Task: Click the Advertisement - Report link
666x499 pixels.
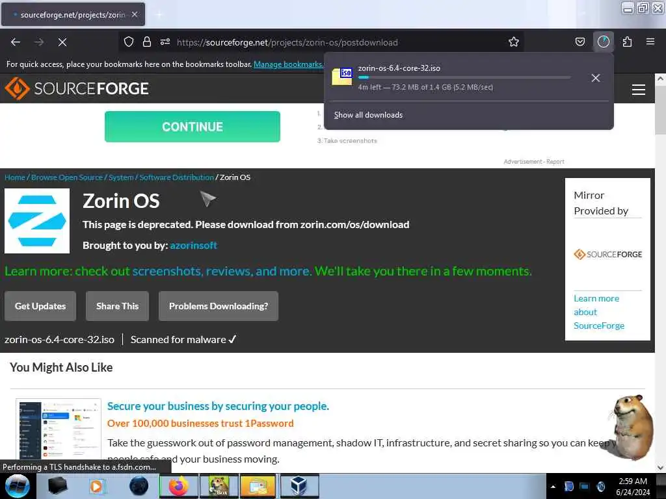Action: click(534, 162)
